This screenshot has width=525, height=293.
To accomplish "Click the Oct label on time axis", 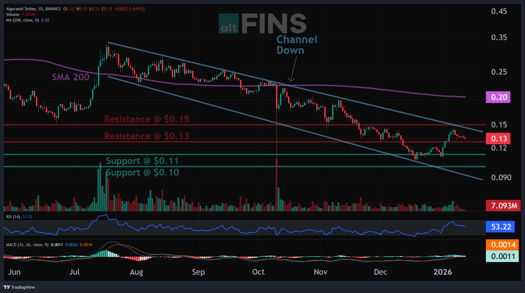I will [x=258, y=272].
